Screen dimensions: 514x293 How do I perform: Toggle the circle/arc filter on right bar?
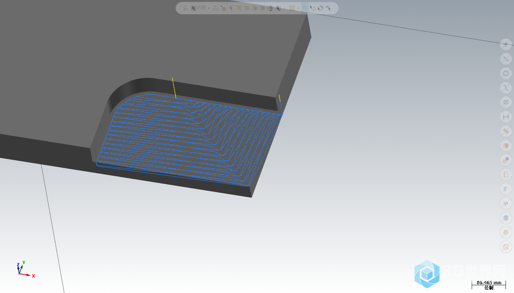(506, 73)
